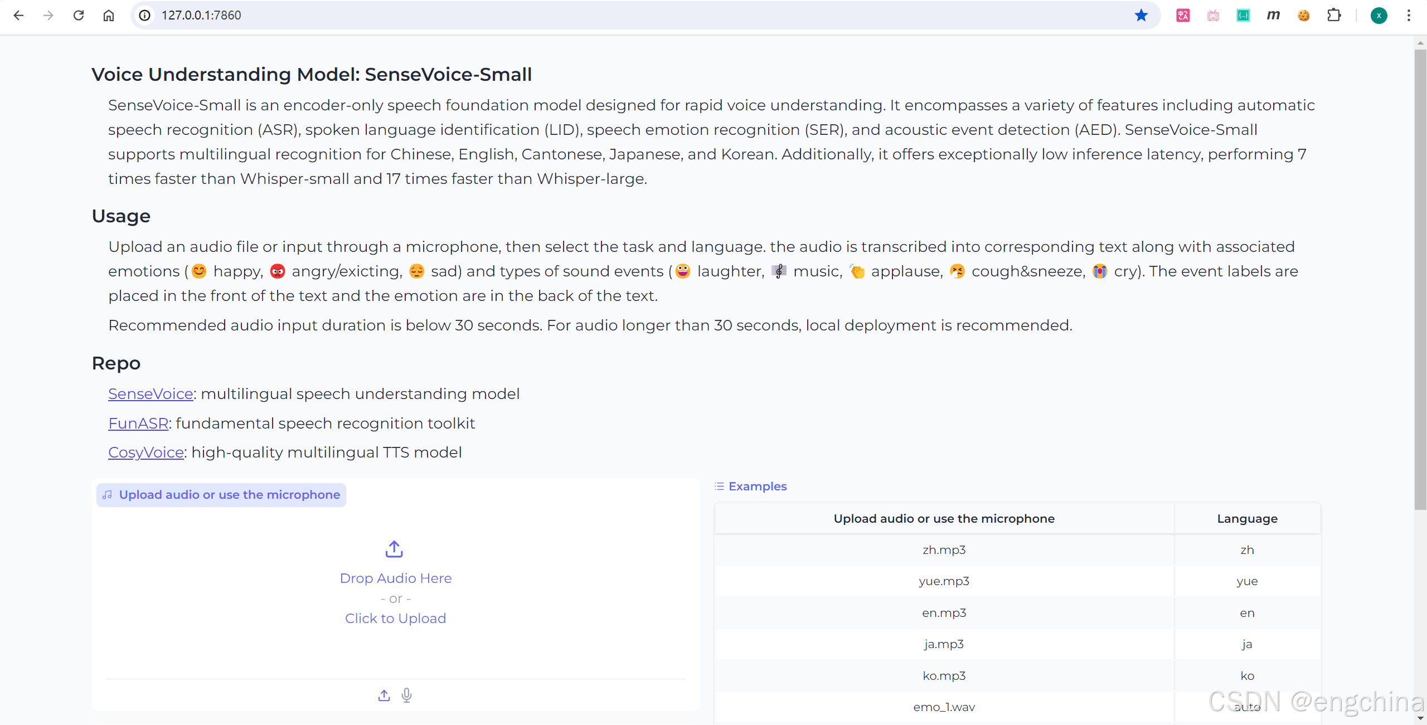Select microphone source icon below drop area
The width and height of the screenshot is (1427, 725).
click(407, 695)
